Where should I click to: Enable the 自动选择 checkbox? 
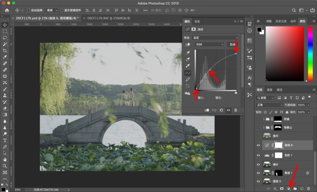(x=29, y=10)
